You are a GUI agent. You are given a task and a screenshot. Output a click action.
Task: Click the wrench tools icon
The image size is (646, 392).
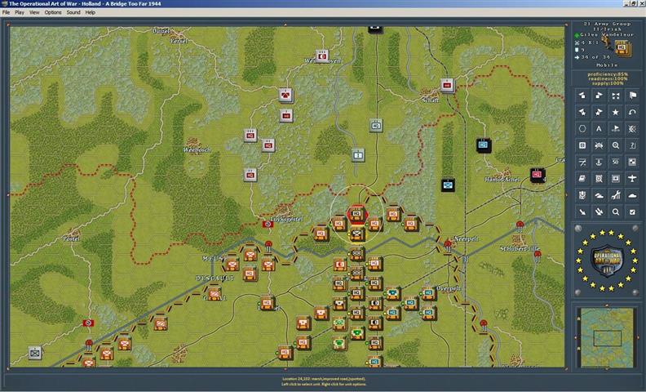[616, 195]
